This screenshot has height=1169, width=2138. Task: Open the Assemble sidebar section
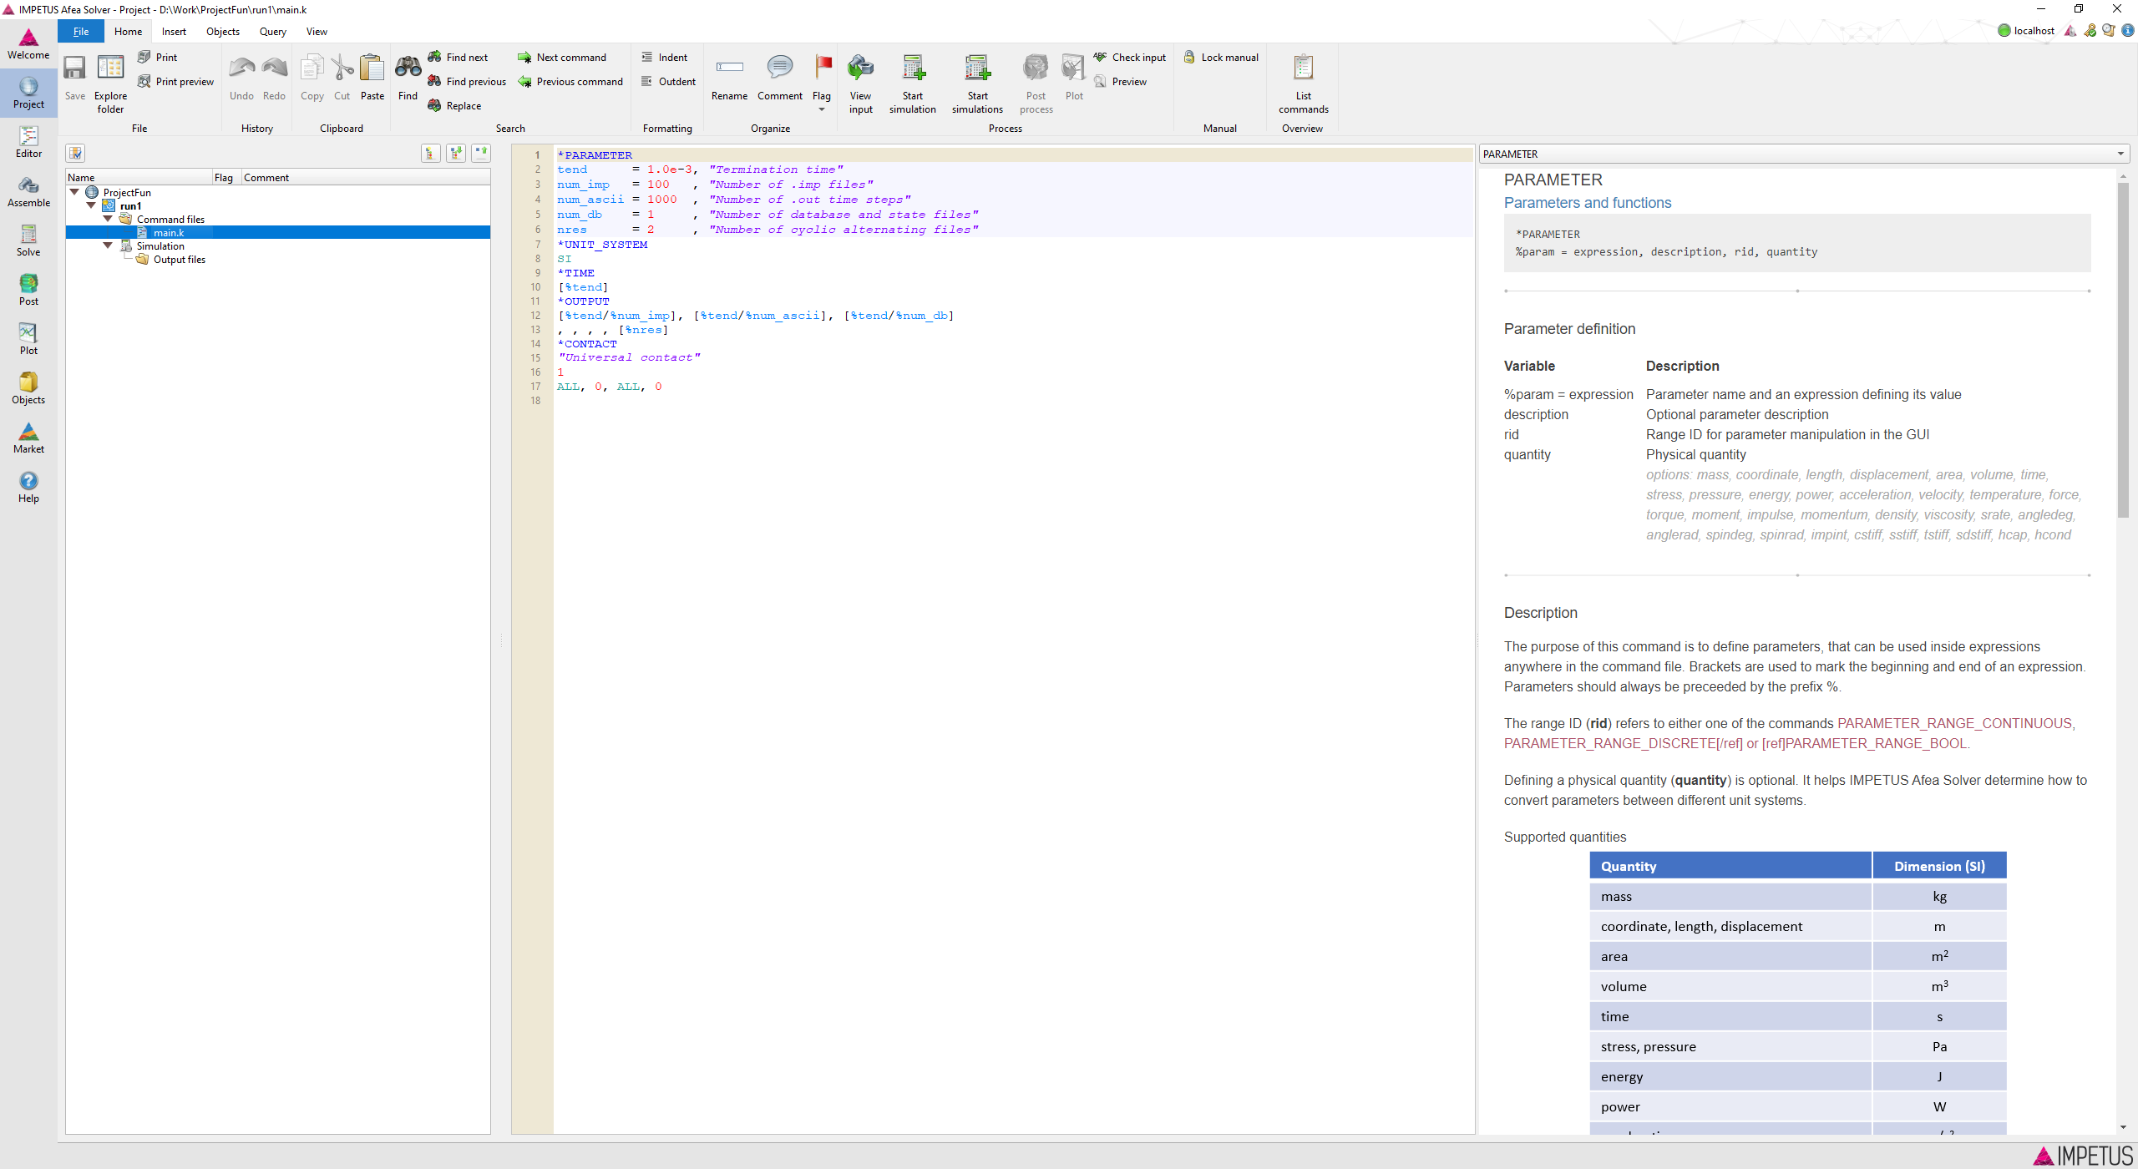(x=28, y=191)
